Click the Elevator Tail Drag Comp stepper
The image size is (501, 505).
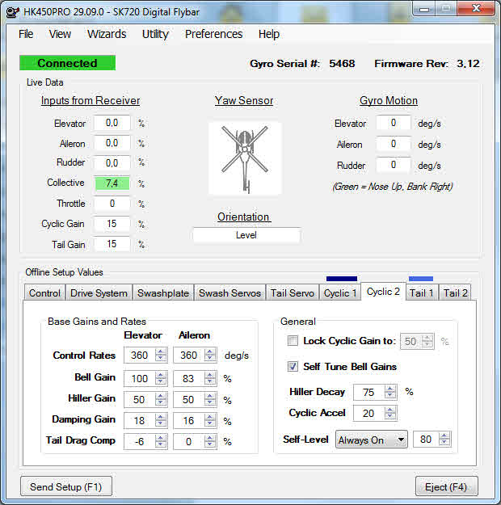point(161,441)
